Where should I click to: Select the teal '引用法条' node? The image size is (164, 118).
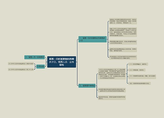pos(40,67)
